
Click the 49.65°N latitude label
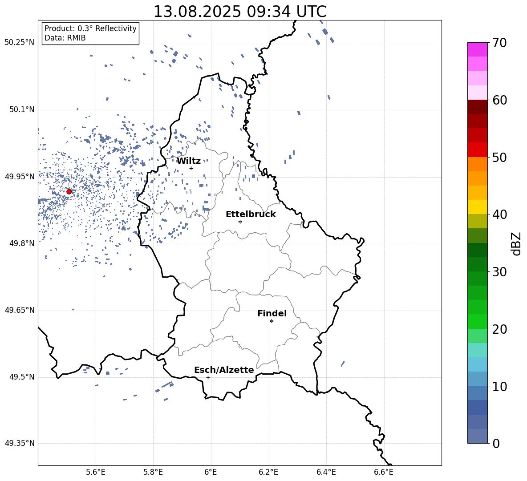pos(20,310)
